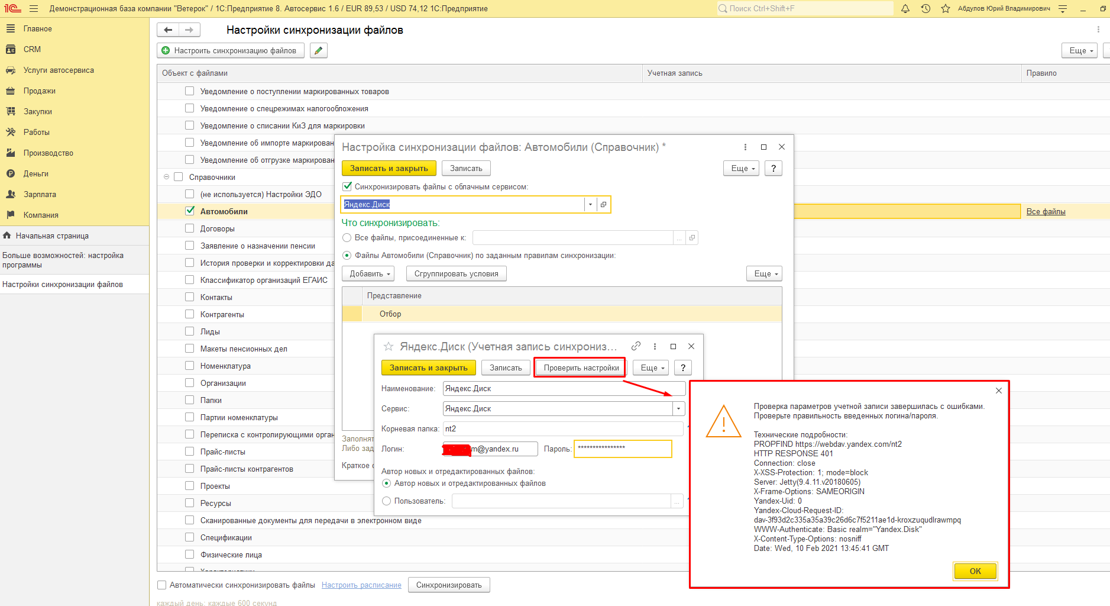Open Еще menu of main form
1110x606 pixels.
pyautogui.click(x=1079, y=50)
